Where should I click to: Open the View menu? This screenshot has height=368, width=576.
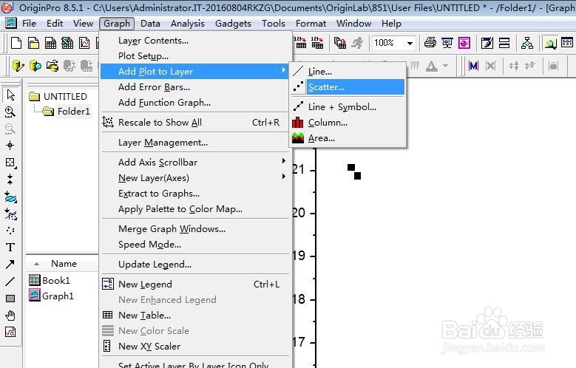[83, 24]
